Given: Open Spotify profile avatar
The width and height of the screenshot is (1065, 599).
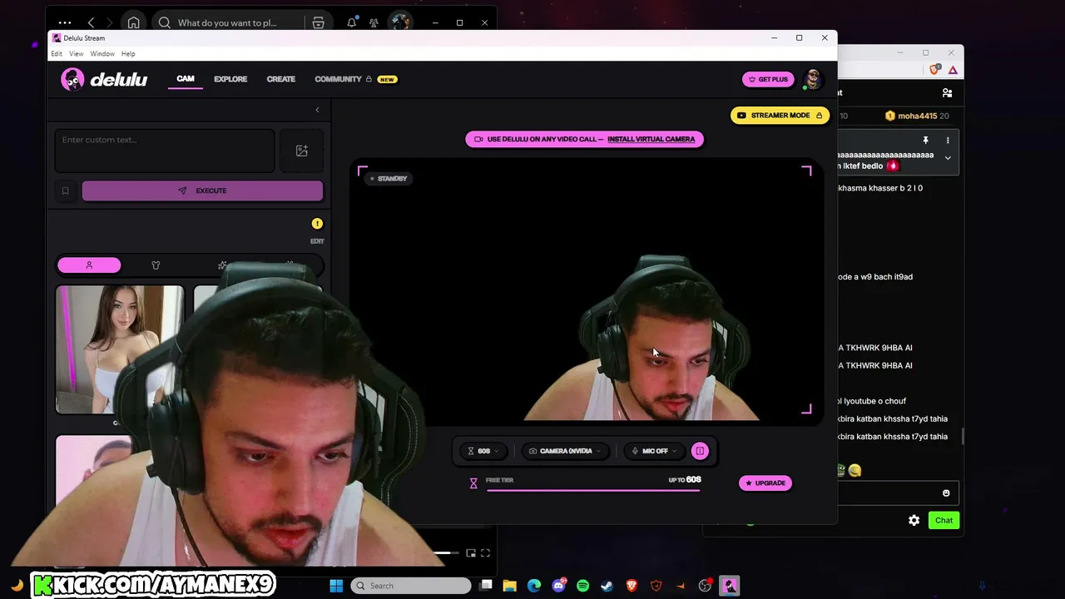Looking at the screenshot, I should 400,22.
